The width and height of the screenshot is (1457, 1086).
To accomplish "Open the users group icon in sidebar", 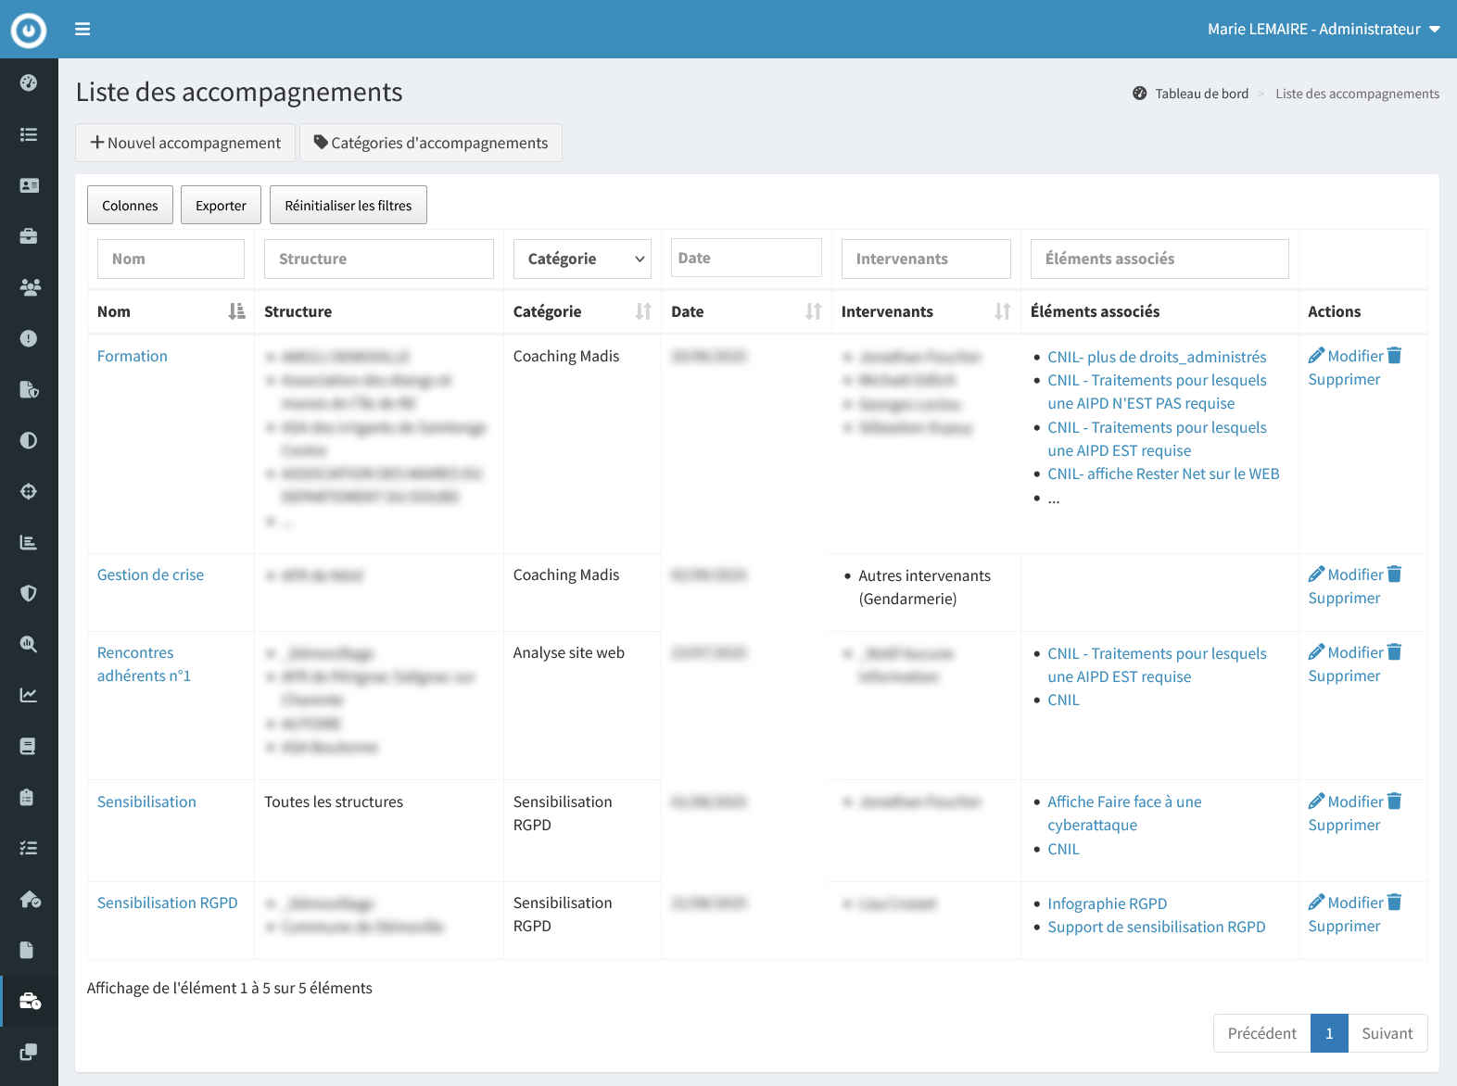I will pos(29,287).
